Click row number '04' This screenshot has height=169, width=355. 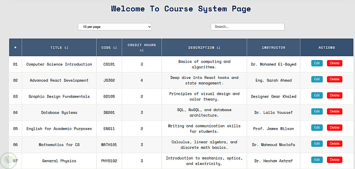tap(15, 112)
